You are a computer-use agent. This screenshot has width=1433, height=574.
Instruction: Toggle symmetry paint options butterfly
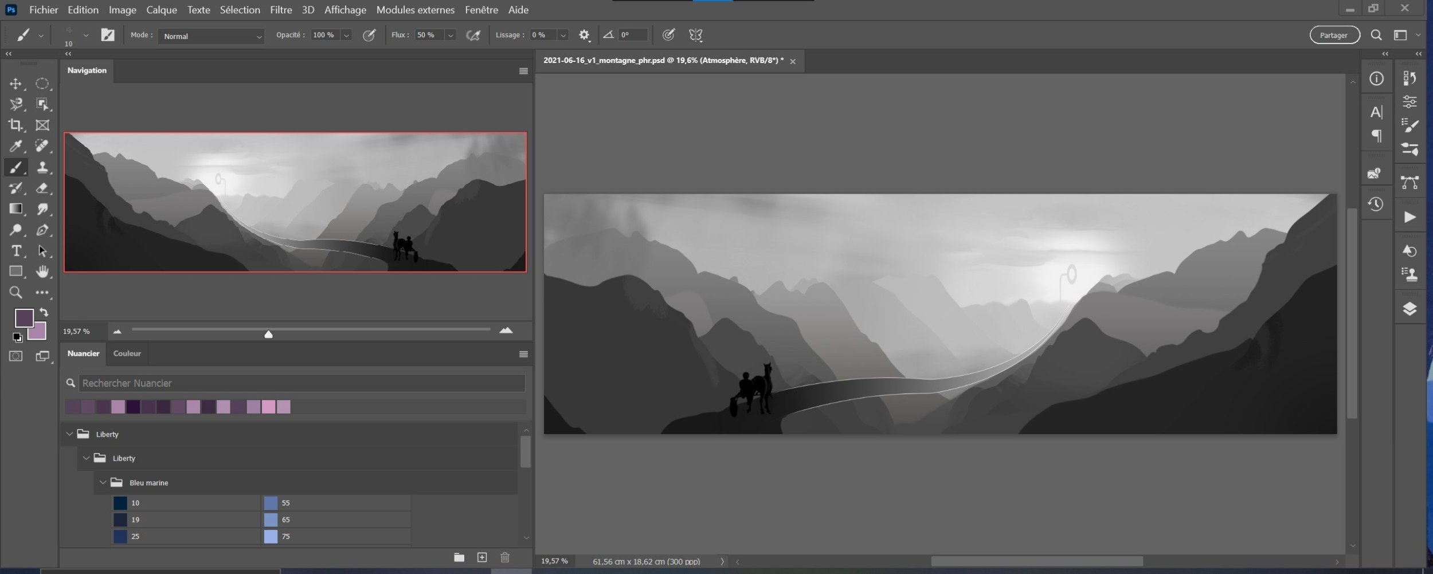695,36
